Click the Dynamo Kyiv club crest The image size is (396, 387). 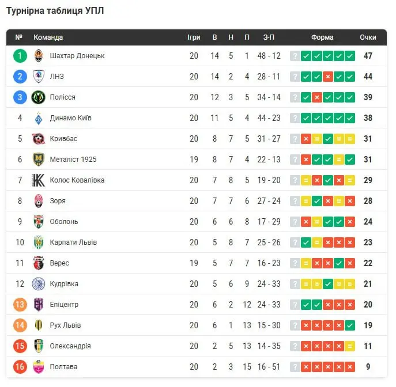(39, 118)
